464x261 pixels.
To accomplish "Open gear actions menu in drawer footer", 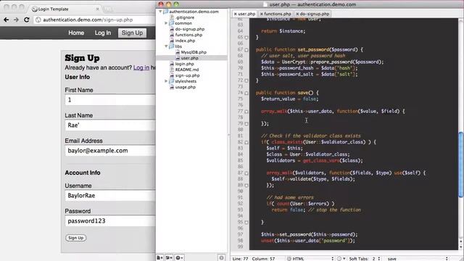I will 179,258.
